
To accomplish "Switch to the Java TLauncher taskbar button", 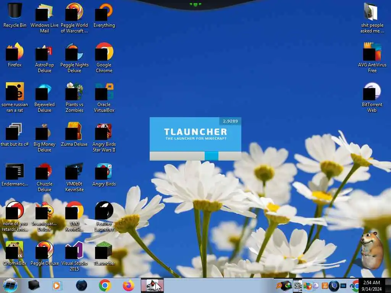I will (152, 285).
